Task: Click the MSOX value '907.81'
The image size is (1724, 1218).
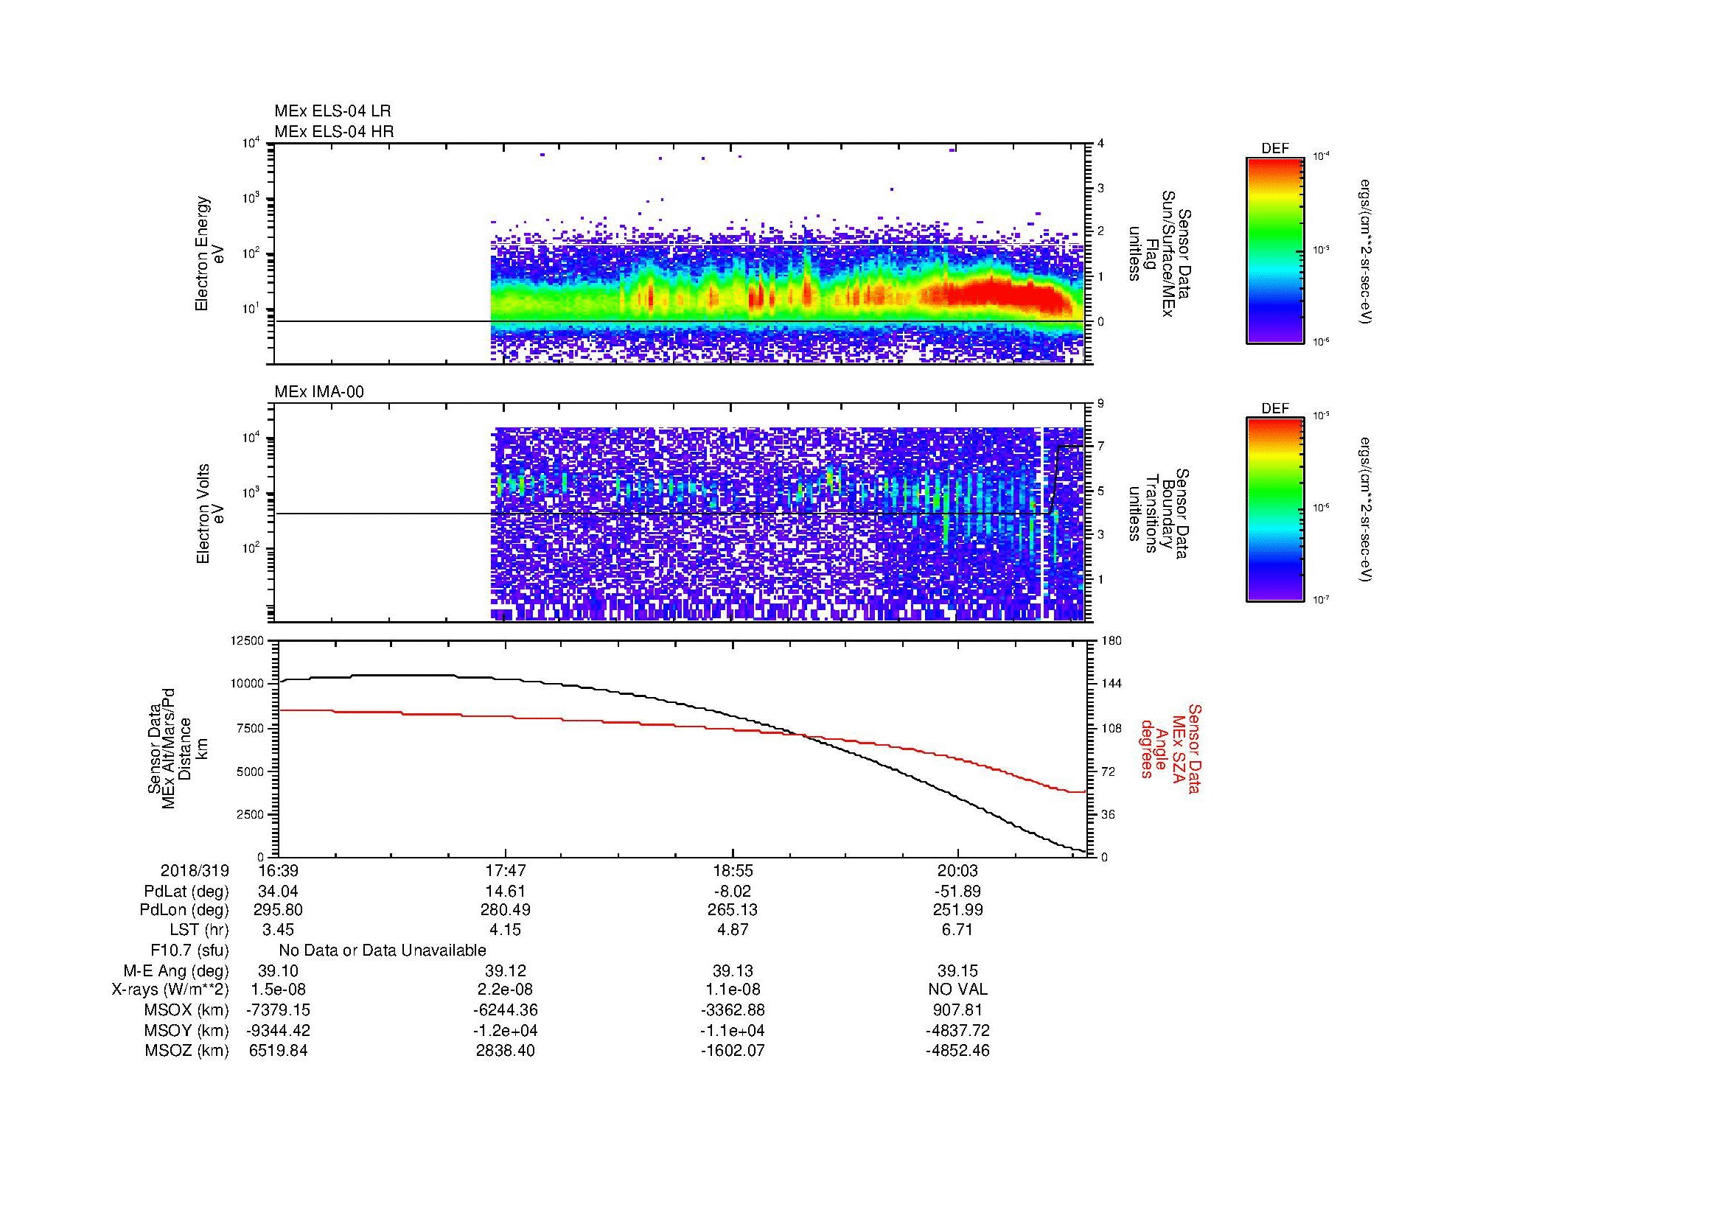Action: coord(958,1011)
